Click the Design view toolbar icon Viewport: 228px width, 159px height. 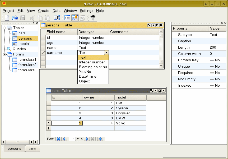(75, 18)
